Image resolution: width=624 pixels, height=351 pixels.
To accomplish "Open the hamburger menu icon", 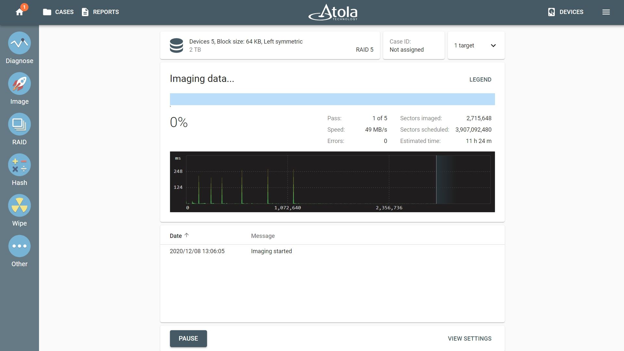I will pos(606,12).
